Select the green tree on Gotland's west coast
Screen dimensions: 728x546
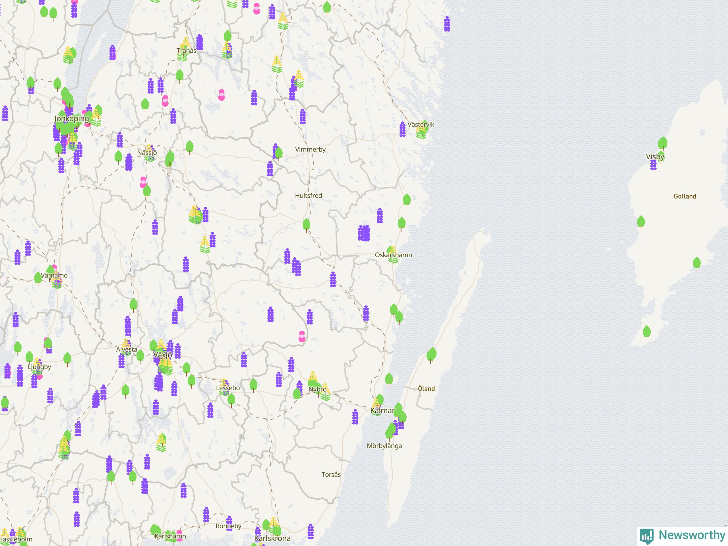pos(641,222)
